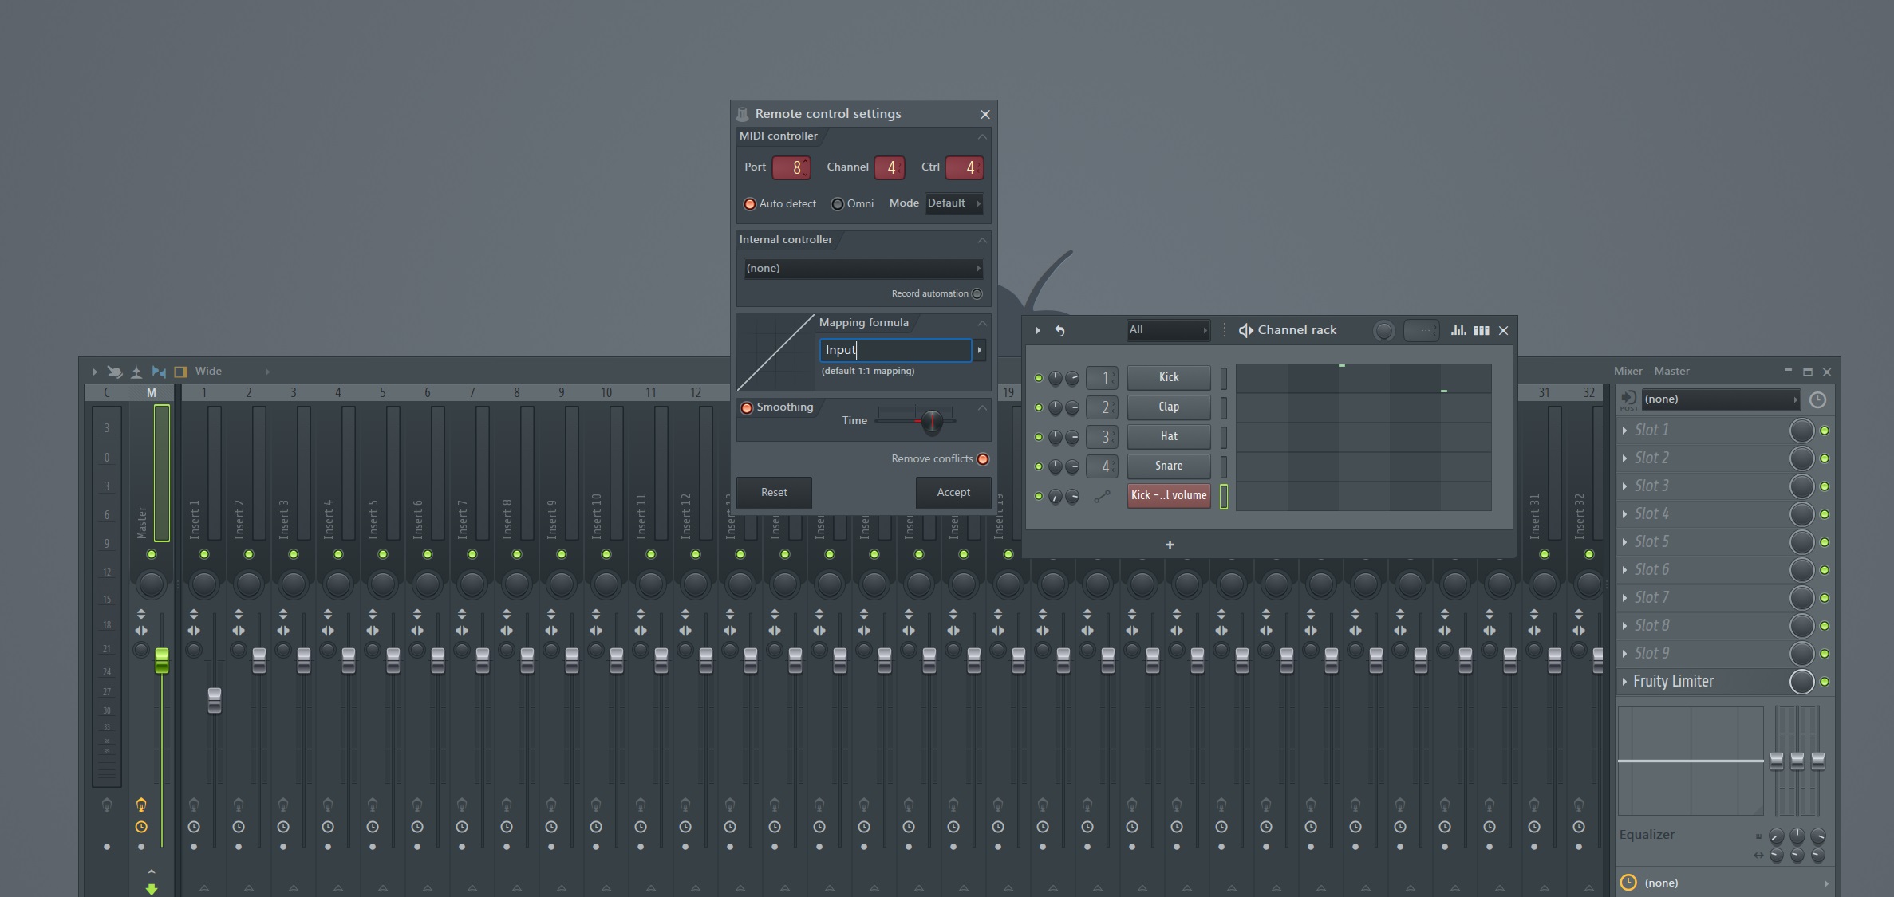Viewport: 1894px width, 897px height.
Task: Toggle the Record automation option
Action: point(977,294)
